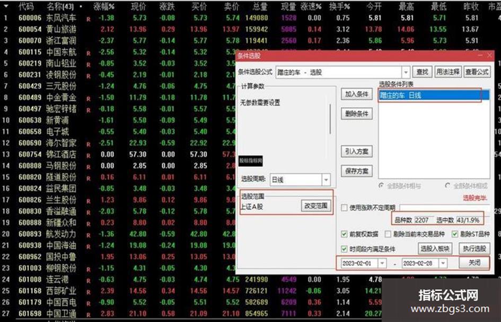Click 加入条件 button

pos(357,94)
